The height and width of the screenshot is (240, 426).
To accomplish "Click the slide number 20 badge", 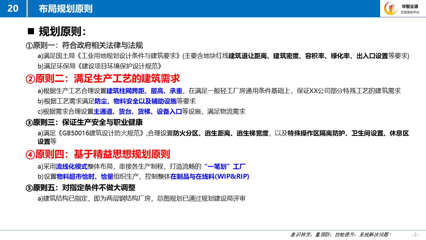I will tap(13, 8).
